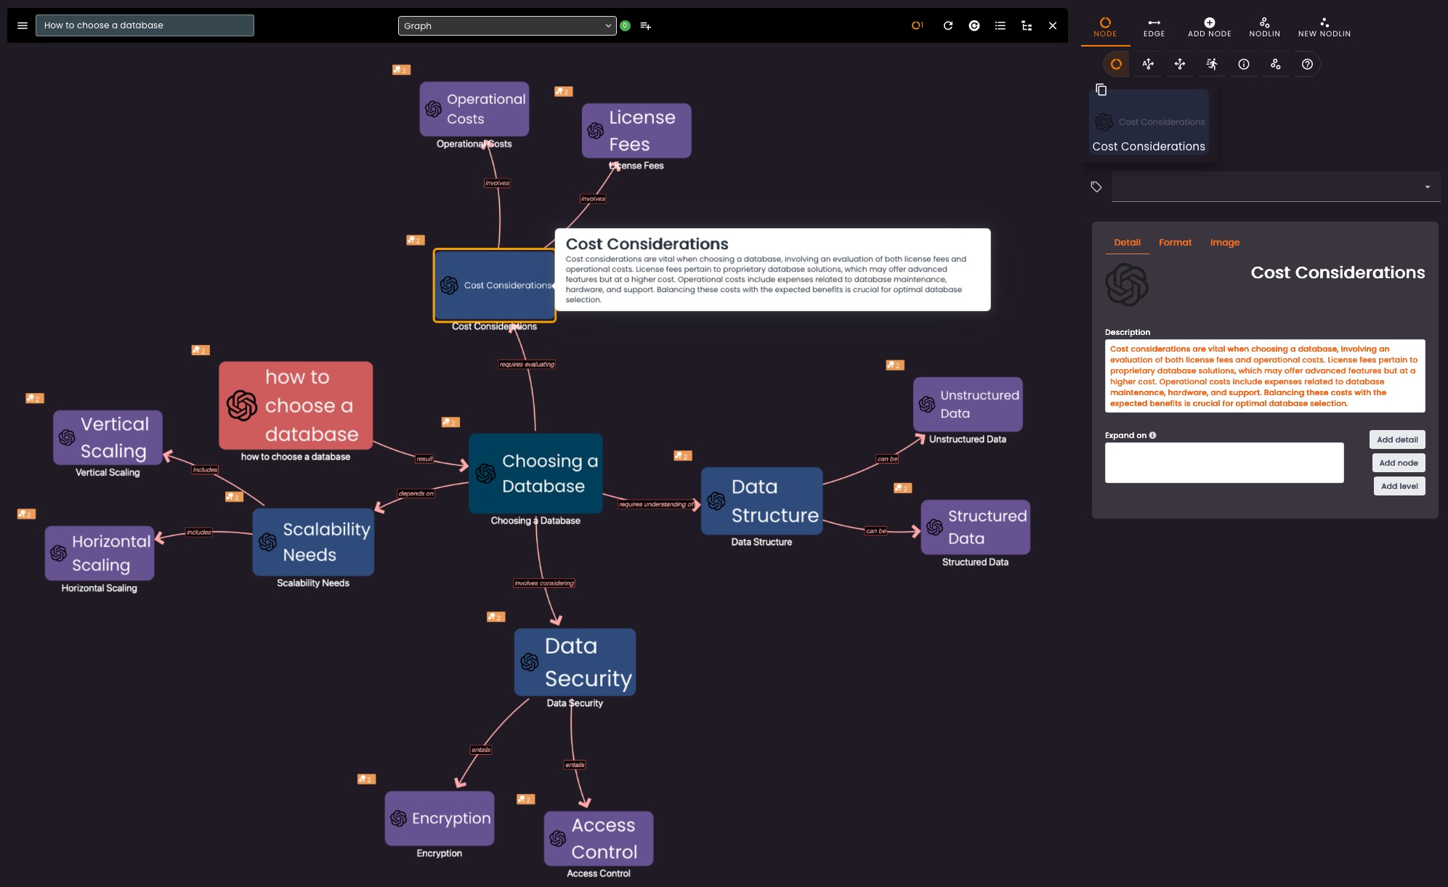Screen dimensions: 1448x887
Task: Expand the tag selector dropdown
Action: [x=1427, y=187]
